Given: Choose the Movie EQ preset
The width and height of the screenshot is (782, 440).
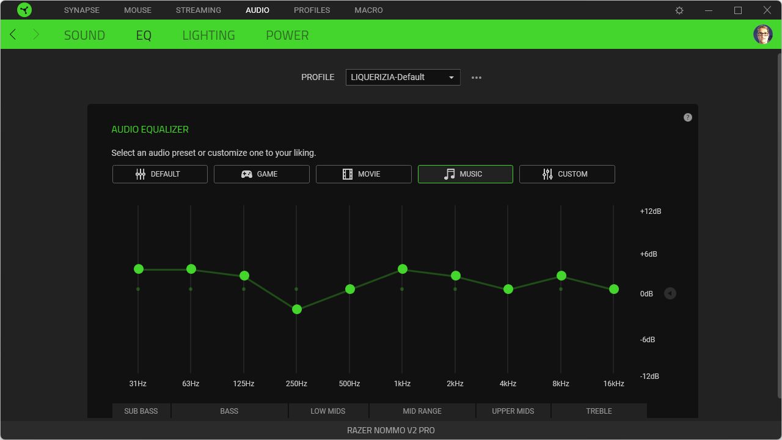Looking at the screenshot, I should click(364, 174).
